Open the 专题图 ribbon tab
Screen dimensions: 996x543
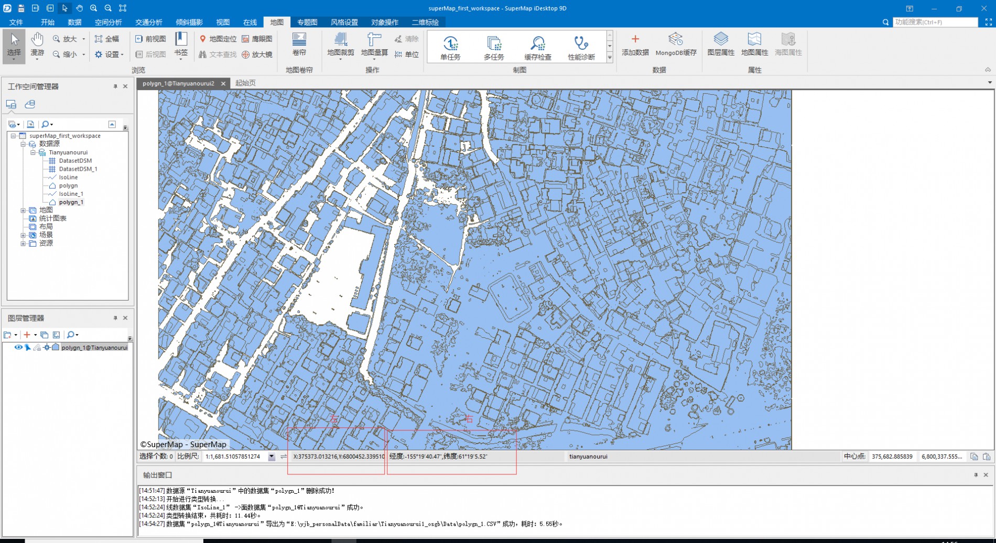(307, 22)
